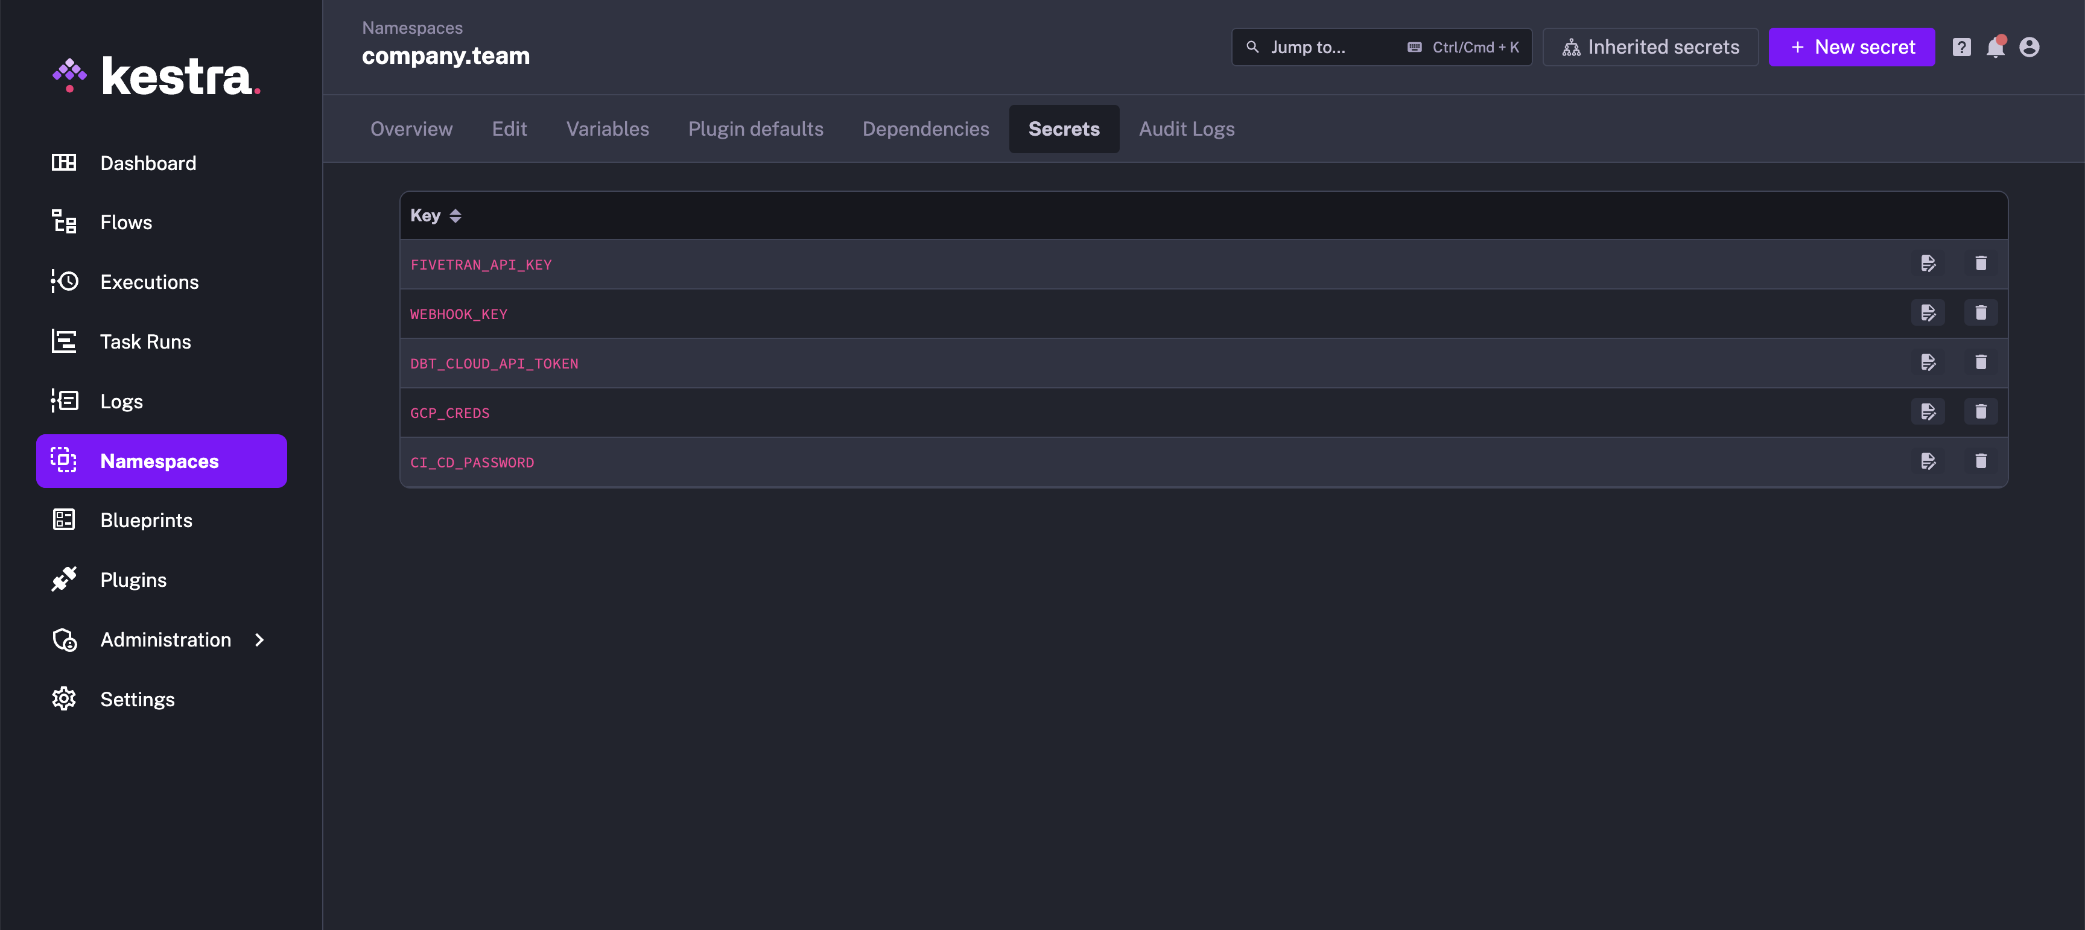Screen dimensions: 2085x930
Task: Delete the CI_CD_PASSWORD secret
Action: click(1980, 461)
